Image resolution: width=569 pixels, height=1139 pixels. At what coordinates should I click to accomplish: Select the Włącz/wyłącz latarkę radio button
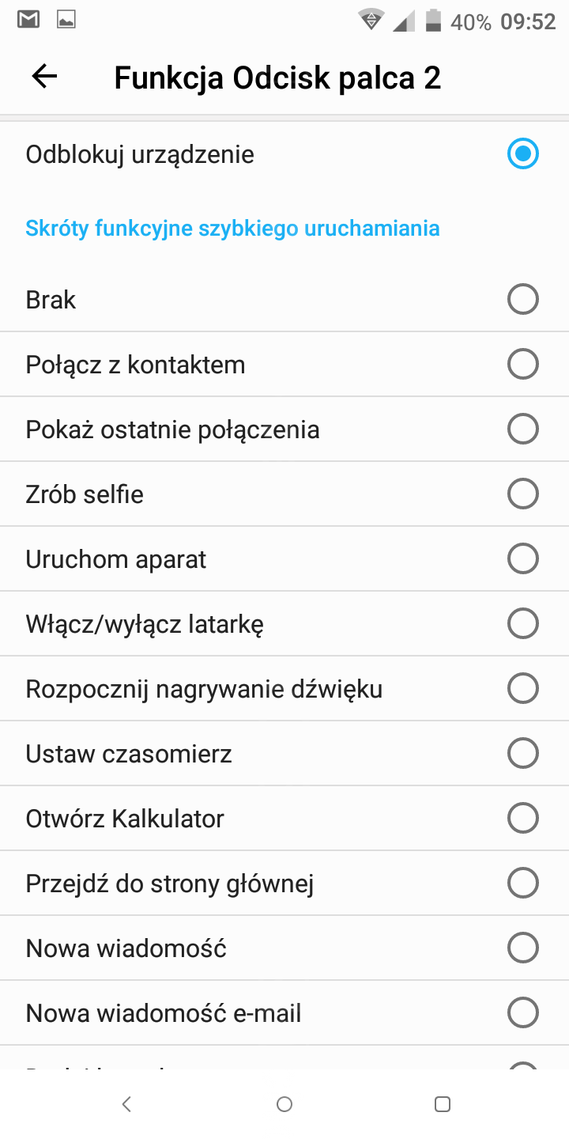tap(522, 624)
